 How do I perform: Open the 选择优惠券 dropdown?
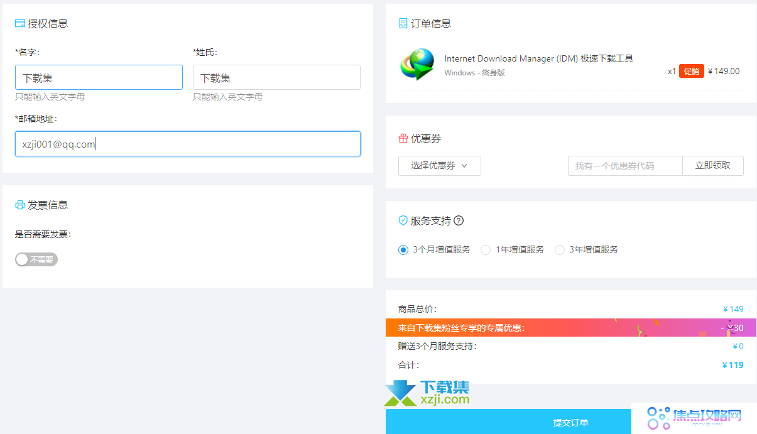click(x=440, y=166)
